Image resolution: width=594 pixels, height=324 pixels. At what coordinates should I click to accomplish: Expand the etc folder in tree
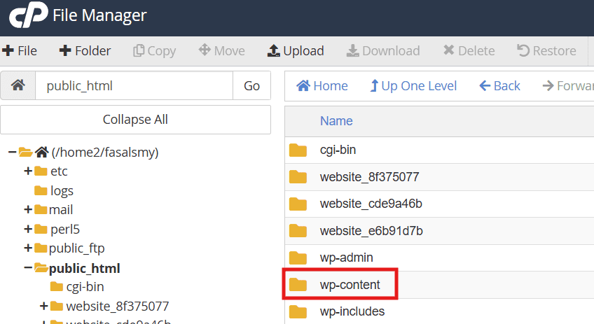[x=28, y=171]
